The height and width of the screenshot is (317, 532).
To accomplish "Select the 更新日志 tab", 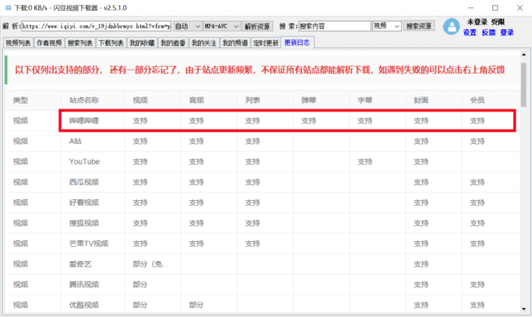I will pyautogui.click(x=297, y=43).
